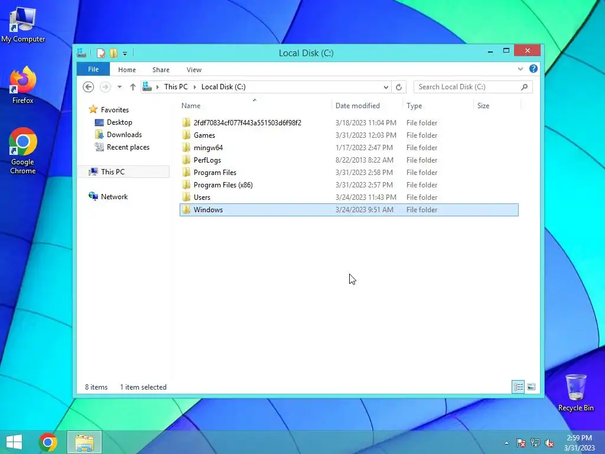Expand the breadcrumb arrow after This PC
Image resolution: width=605 pixels, height=454 pixels.
[x=194, y=87]
